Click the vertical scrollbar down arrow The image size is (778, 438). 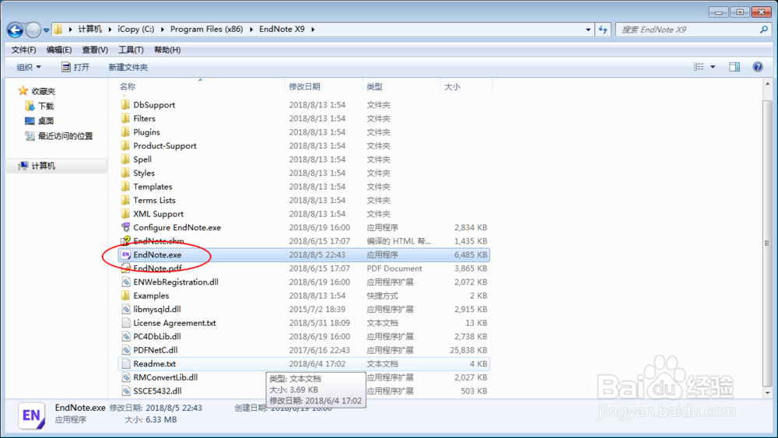pos(768,392)
